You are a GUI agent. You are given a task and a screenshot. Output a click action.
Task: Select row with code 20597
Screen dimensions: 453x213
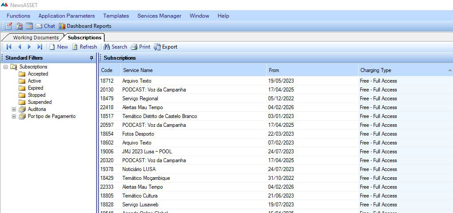pos(276,125)
